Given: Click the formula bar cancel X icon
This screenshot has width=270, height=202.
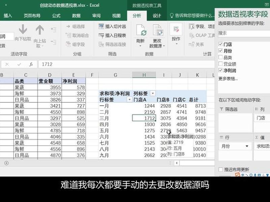Looking at the screenshot, I should coord(7,64).
